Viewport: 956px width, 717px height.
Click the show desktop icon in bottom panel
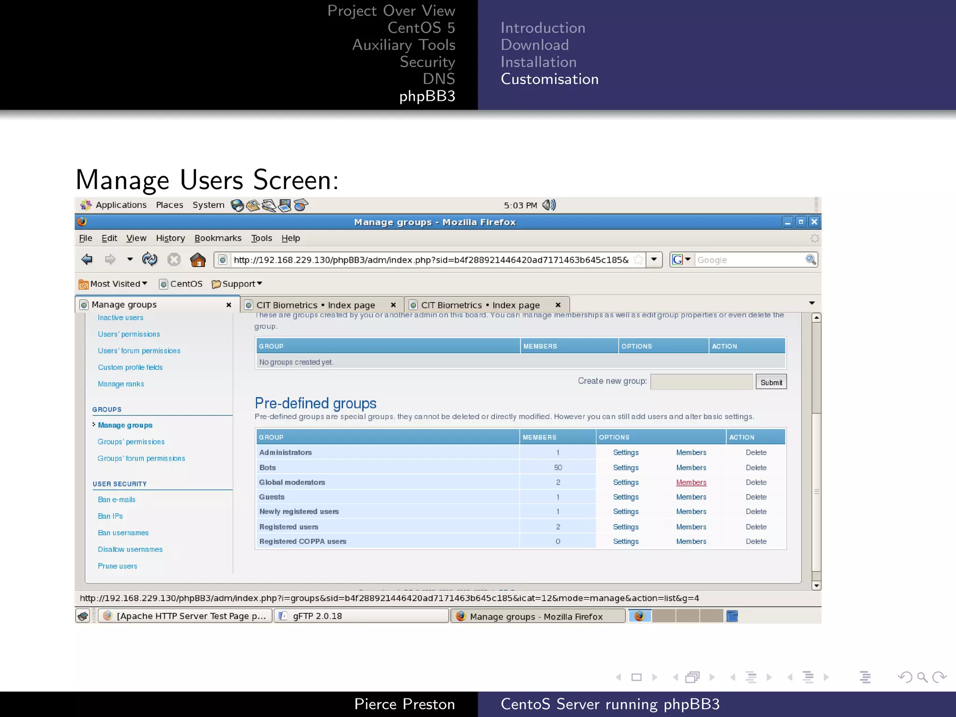coord(83,616)
